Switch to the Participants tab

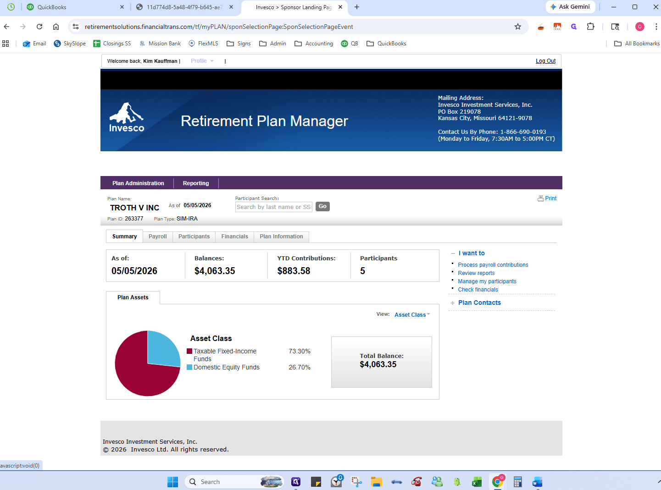pos(194,237)
